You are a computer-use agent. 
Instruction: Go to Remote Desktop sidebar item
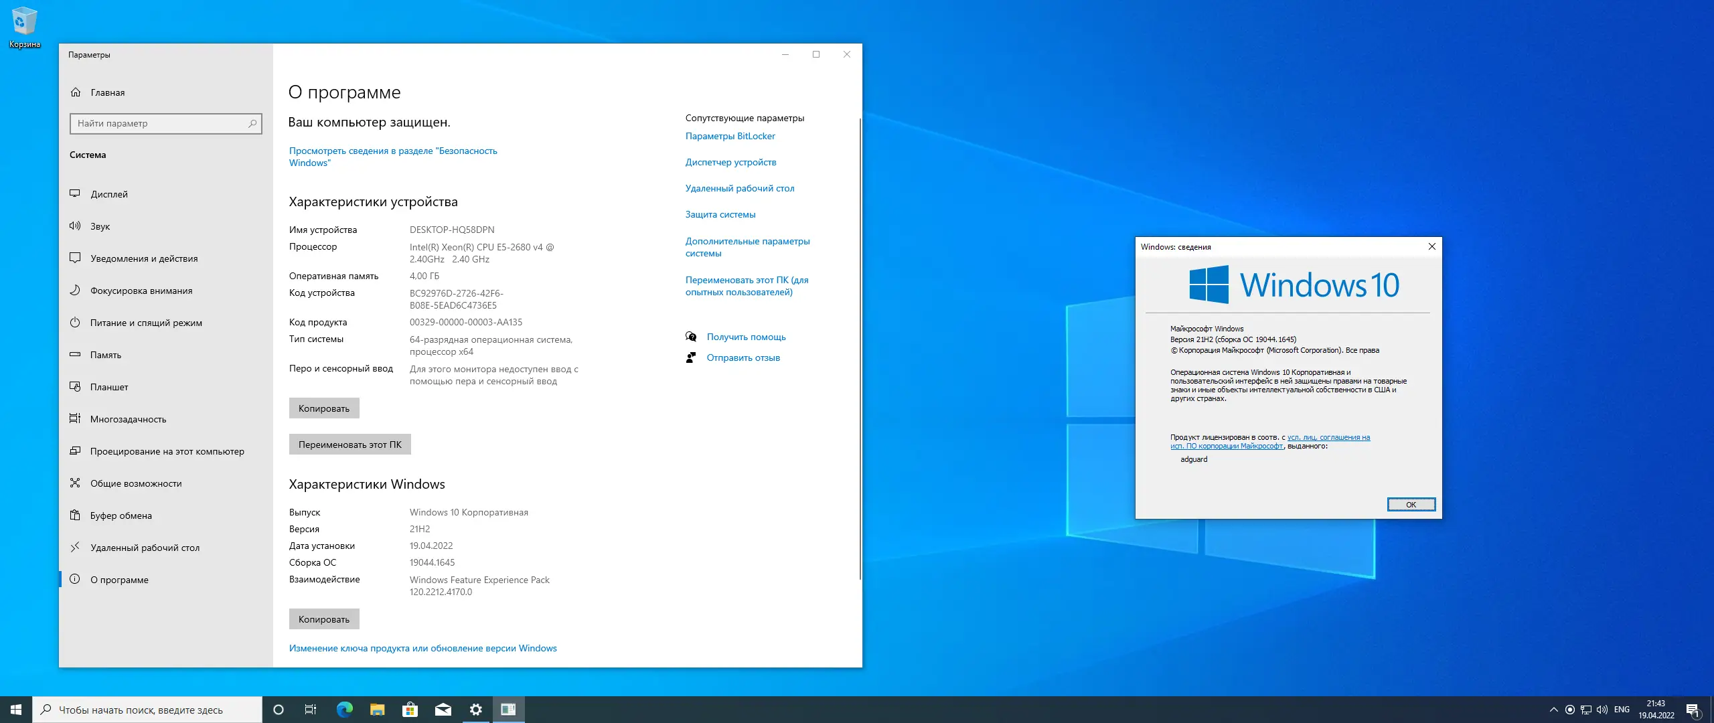145,548
